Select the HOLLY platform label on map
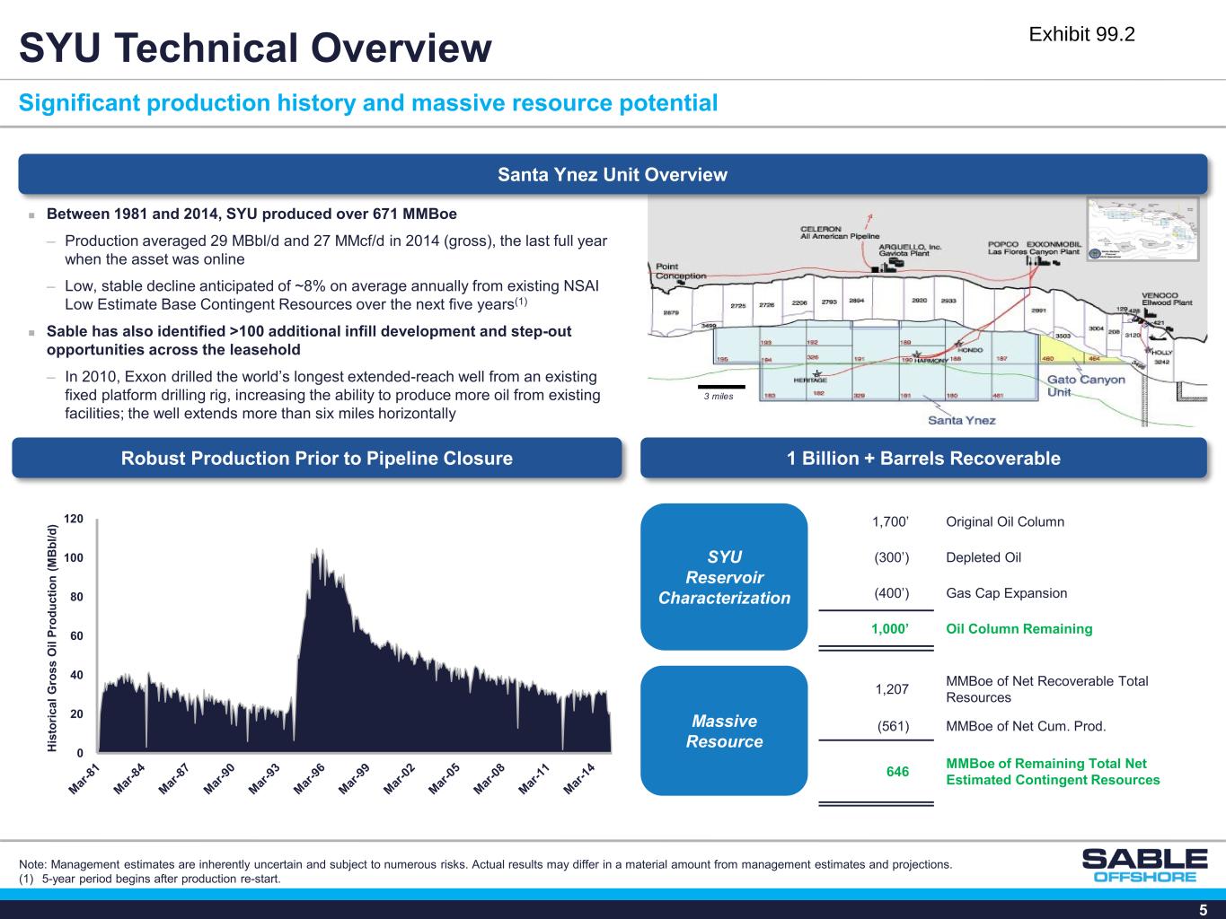The height and width of the screenshot is (919, 1226). 1161,352
